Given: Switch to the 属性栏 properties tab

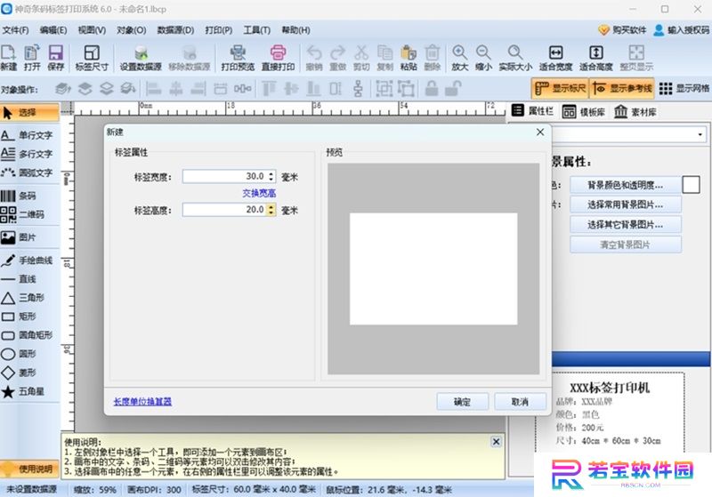Looking at the screenshot, I should [532, 111].
